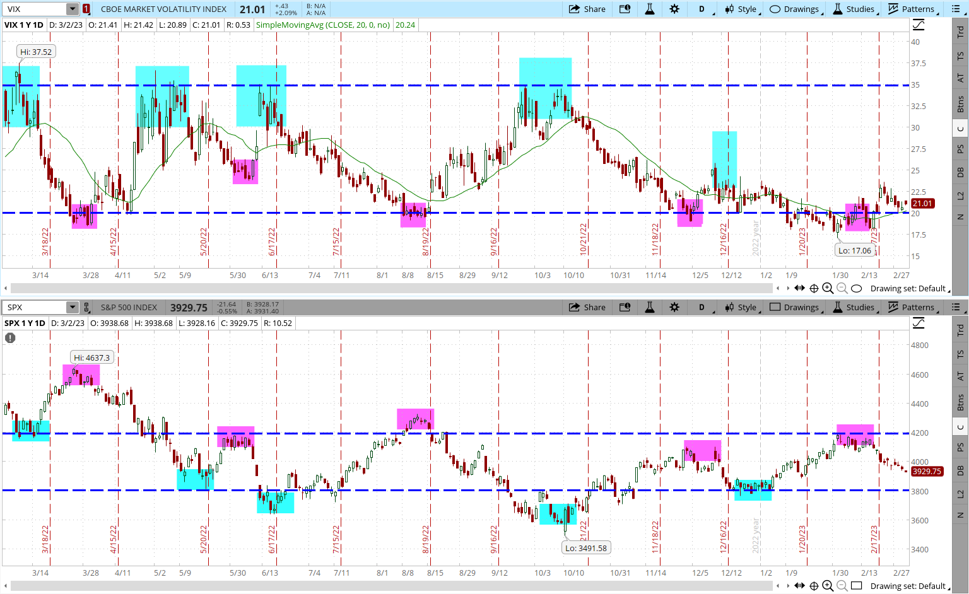The image size is (969, 594).
Task: Open the Style dropdown on SPX chart
Action: tap(743, 307)
